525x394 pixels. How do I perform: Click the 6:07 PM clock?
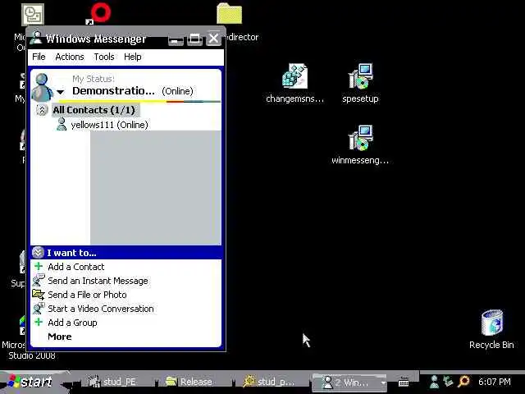(x=494, y=382)
